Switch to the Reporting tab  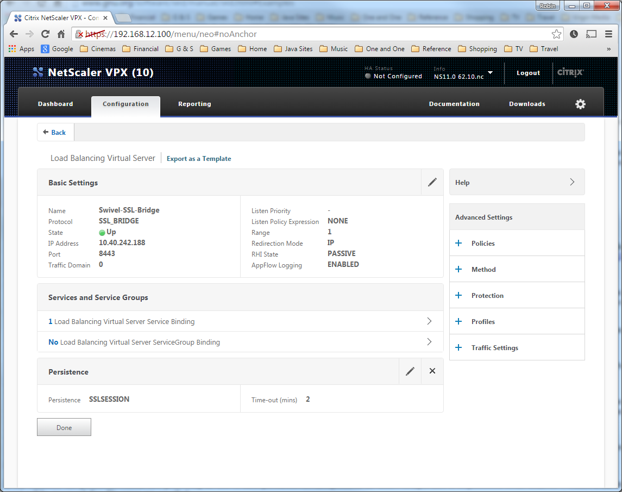coord(194,103)
